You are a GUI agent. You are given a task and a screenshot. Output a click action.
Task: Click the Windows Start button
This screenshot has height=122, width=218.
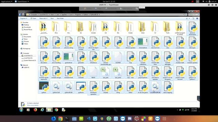21,110
